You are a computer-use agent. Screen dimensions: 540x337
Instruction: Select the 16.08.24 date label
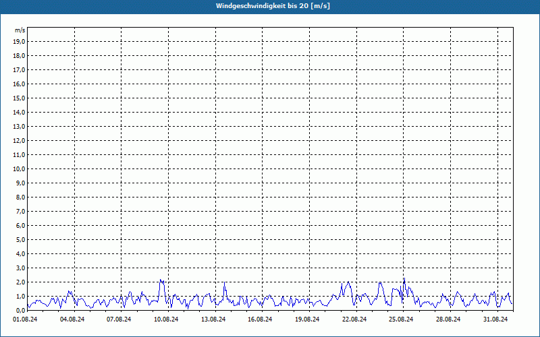(260, 319)
